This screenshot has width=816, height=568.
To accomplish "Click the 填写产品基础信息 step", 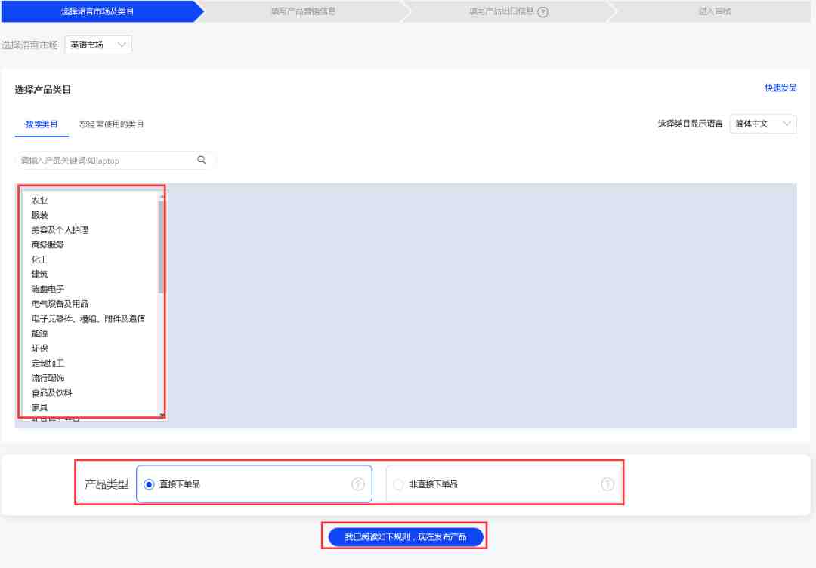I will [x=304, y=11].
